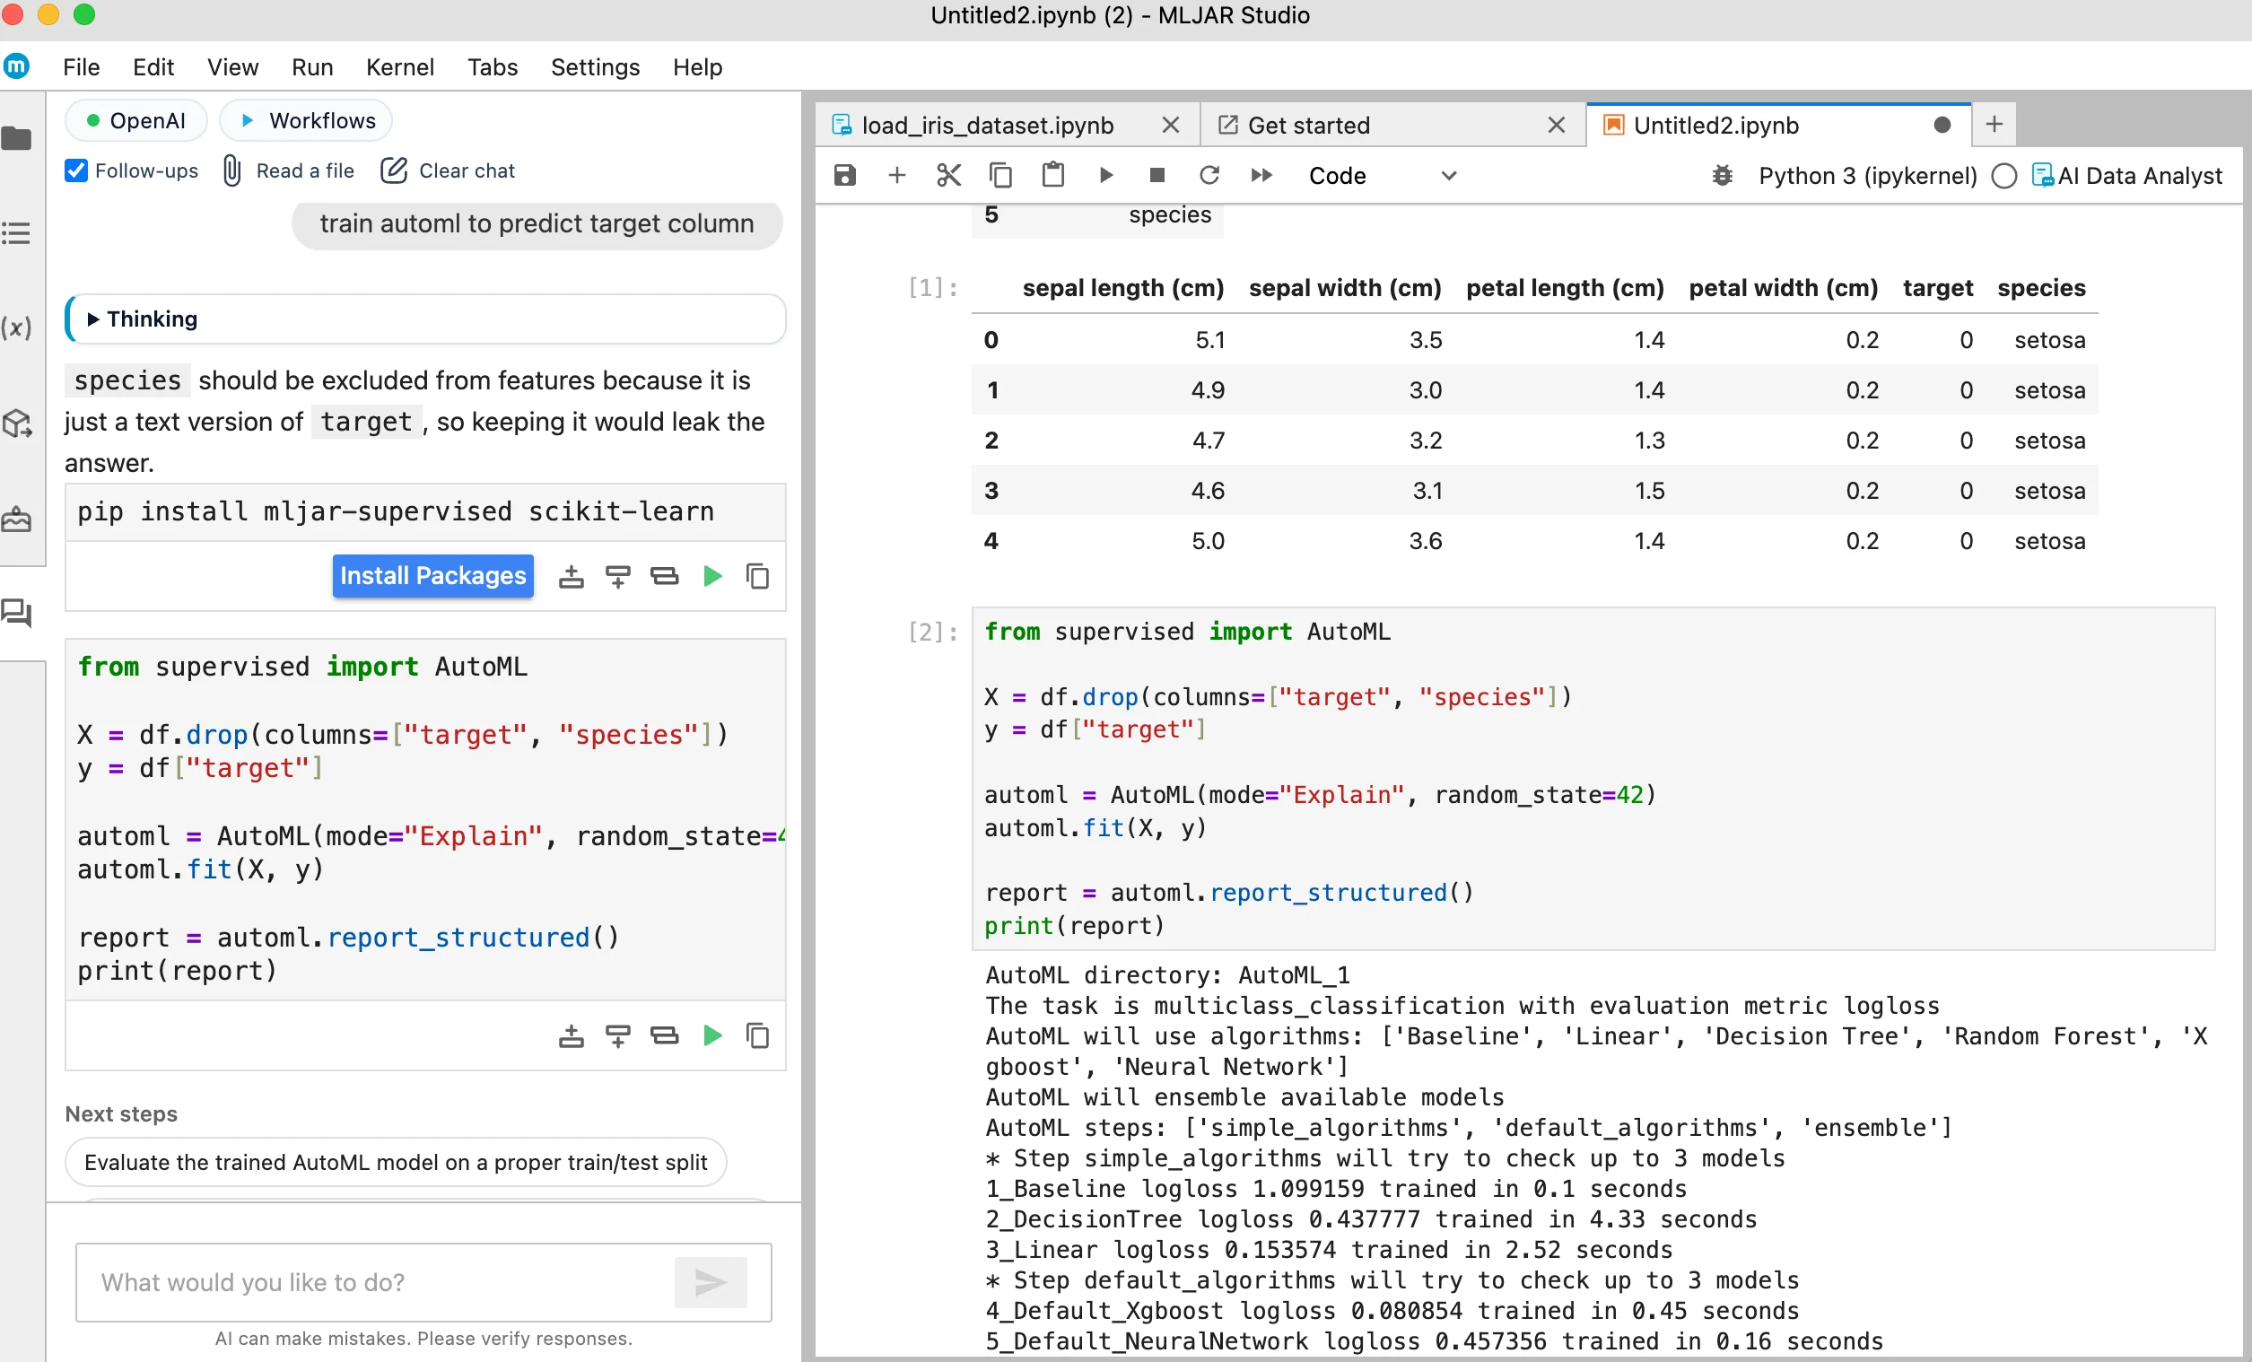Viewport: 2252px width, 1362px height.
Task: Switch to the Get started tab
Action: click(1308, 126)
